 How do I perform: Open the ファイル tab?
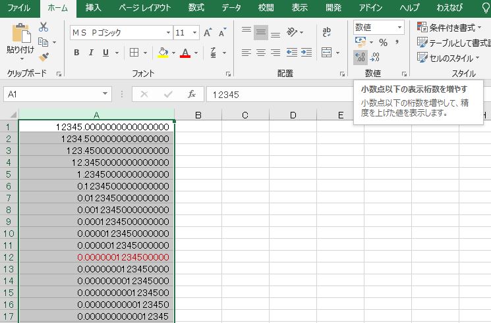tap(18, 7)
